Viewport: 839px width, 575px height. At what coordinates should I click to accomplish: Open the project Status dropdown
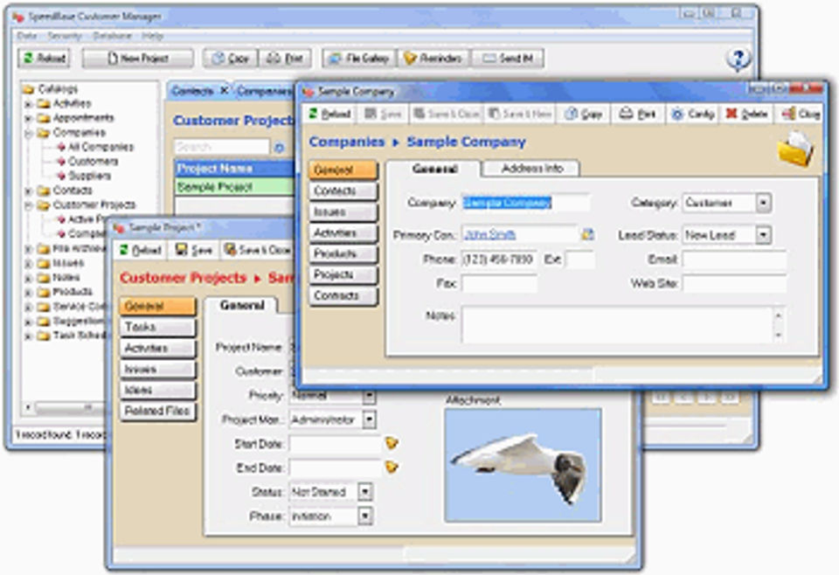[x=364, y=492]
